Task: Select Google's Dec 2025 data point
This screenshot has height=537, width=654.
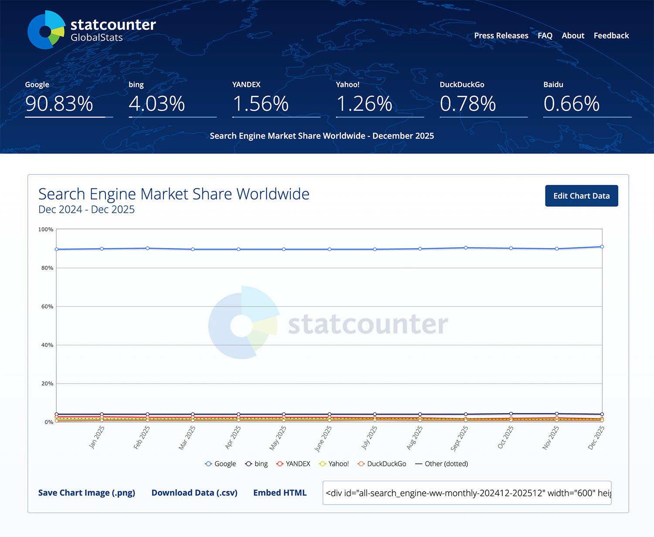Action: click(602, 246)
